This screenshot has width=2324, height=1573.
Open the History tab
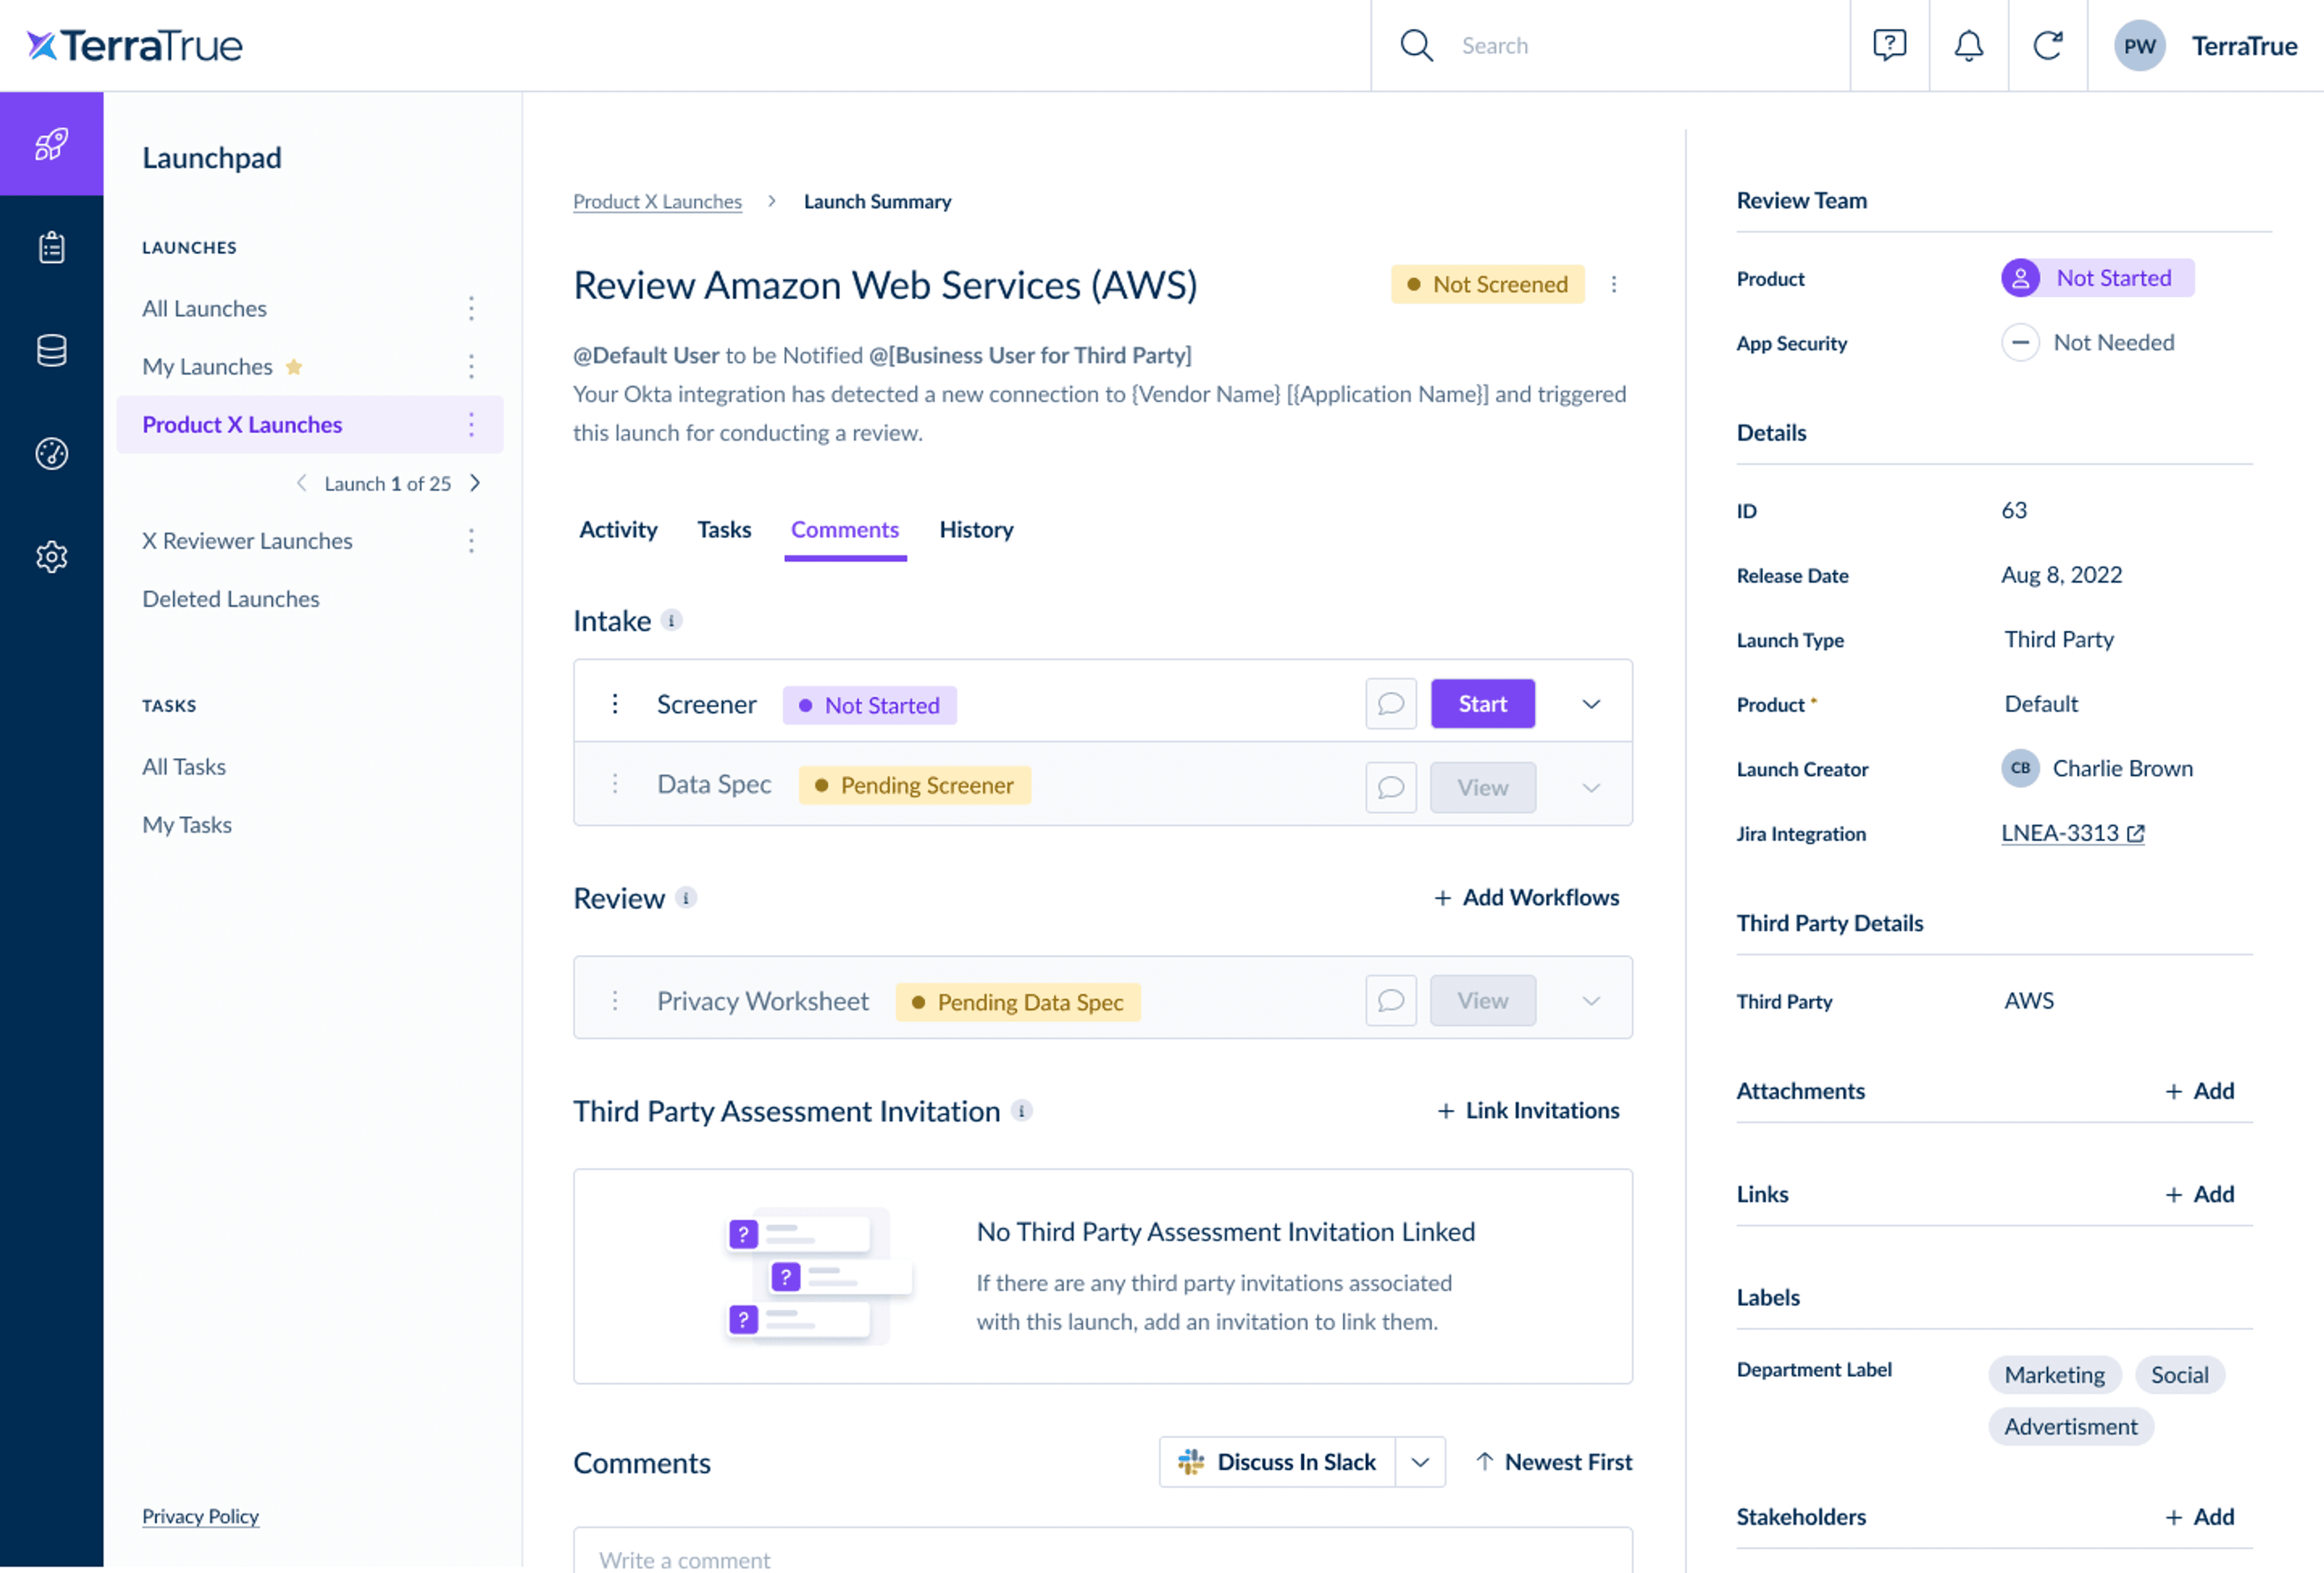[x=976, y=529]
